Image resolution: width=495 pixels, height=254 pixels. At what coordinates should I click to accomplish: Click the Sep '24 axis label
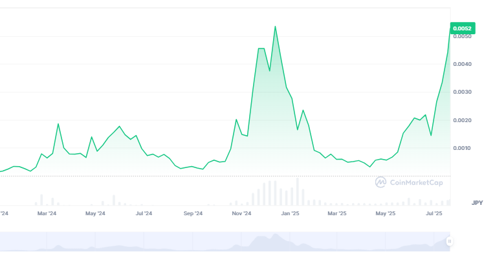pyautogui.click(x=193, y=214)
